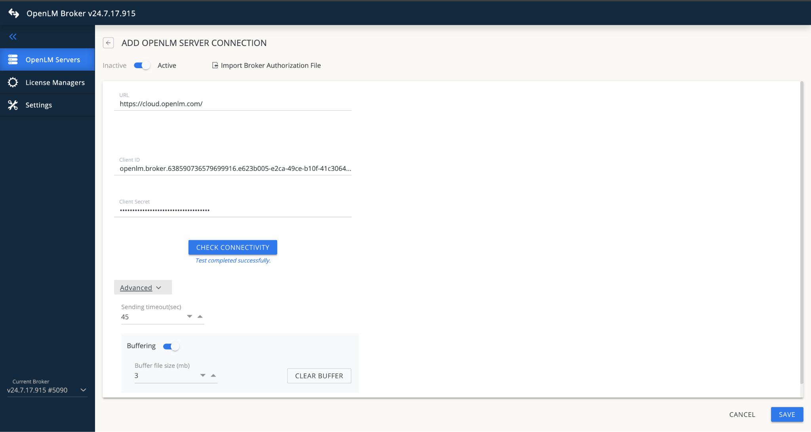This screenshot has height=432, width=811.
Task: Click inside the URL input field
Action: coord(232,103)
